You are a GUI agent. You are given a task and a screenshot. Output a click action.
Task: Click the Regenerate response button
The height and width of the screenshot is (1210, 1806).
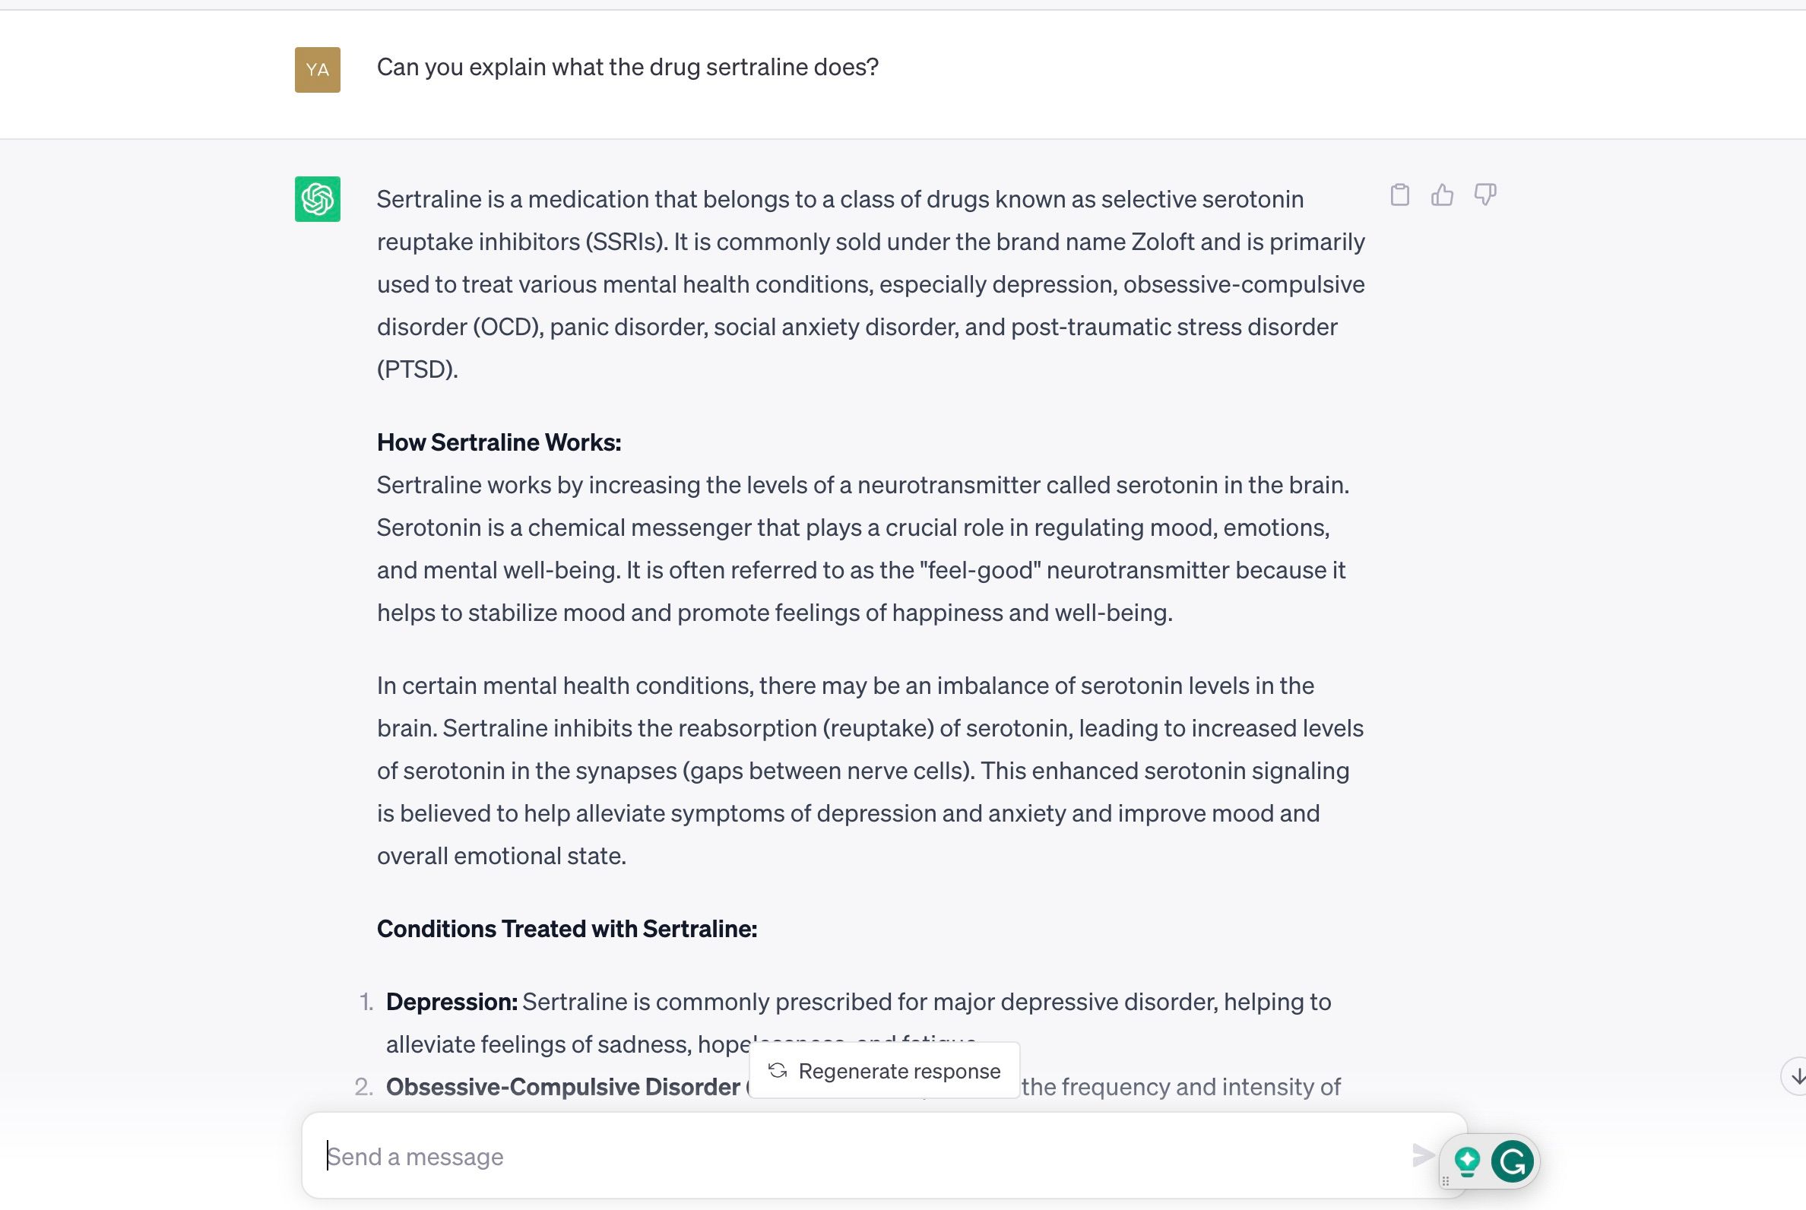click(x=884, y=1070)
